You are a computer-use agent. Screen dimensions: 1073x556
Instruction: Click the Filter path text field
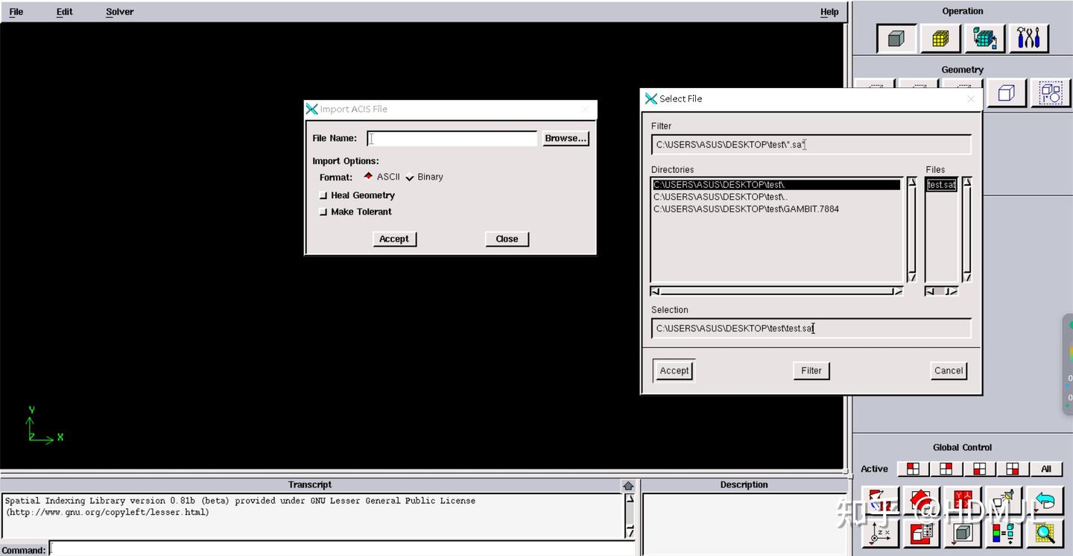[811, 145]
